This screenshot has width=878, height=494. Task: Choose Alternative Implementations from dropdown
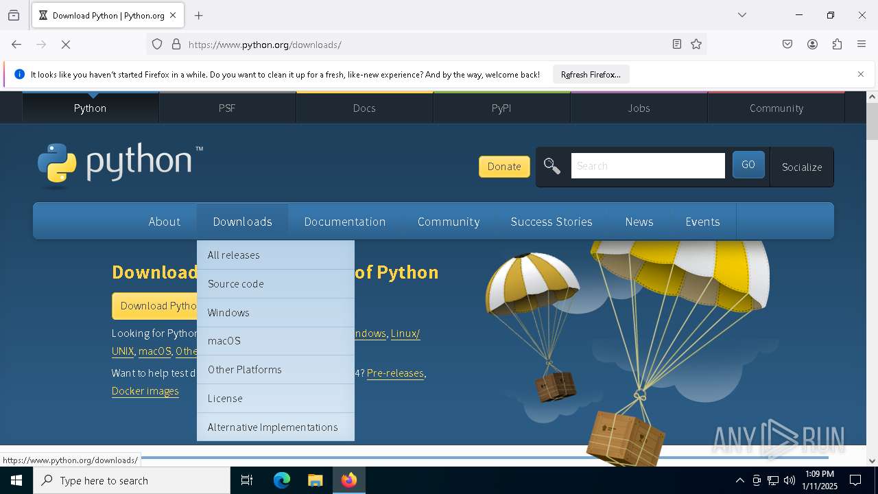pyautogui.click(x=276, y=427)
